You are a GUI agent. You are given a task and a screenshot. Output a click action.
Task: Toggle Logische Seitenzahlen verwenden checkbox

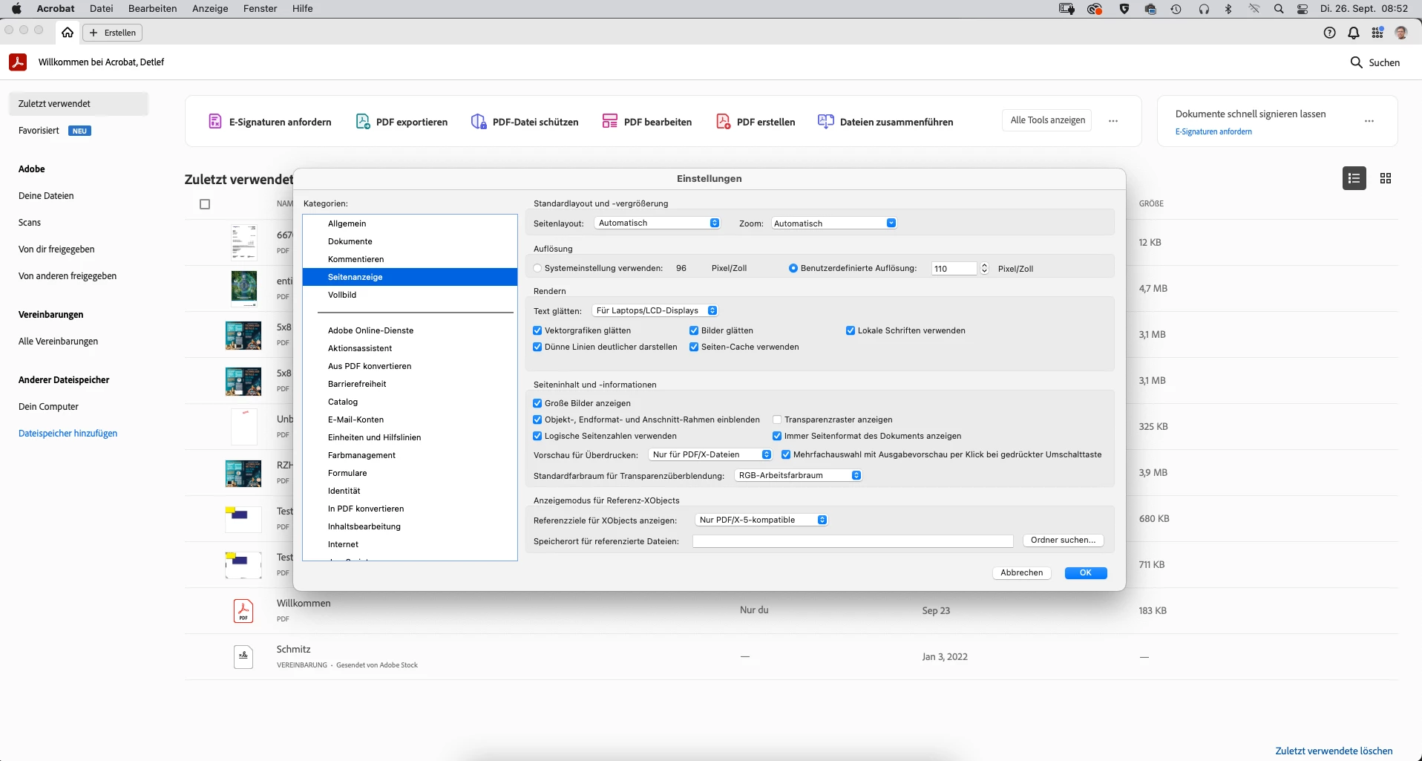(x=537, y=437)
